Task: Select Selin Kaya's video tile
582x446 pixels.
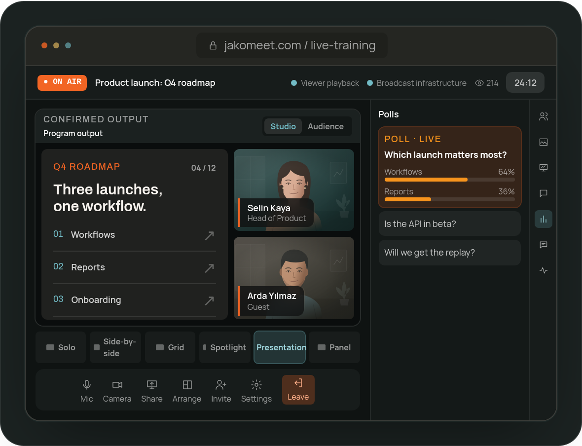Action: 294,190
